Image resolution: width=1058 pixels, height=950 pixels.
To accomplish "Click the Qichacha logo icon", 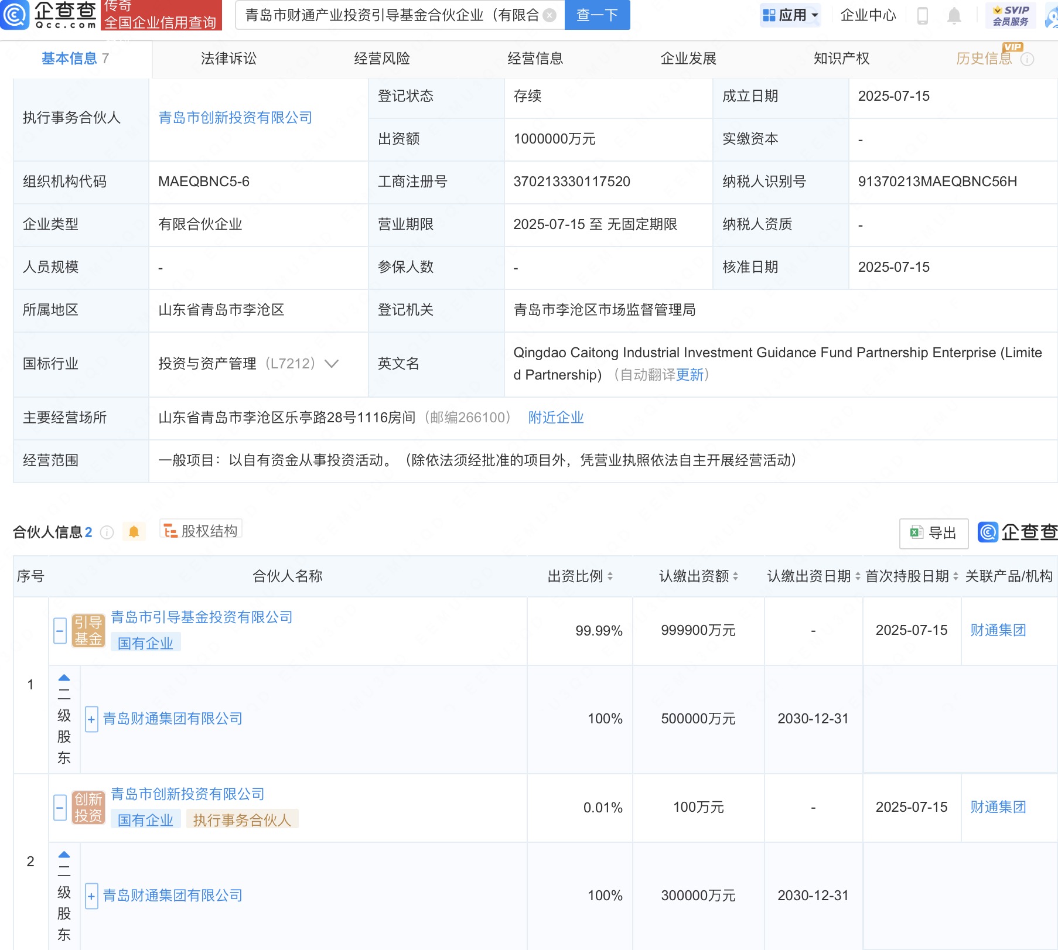I will click(15, 15).
